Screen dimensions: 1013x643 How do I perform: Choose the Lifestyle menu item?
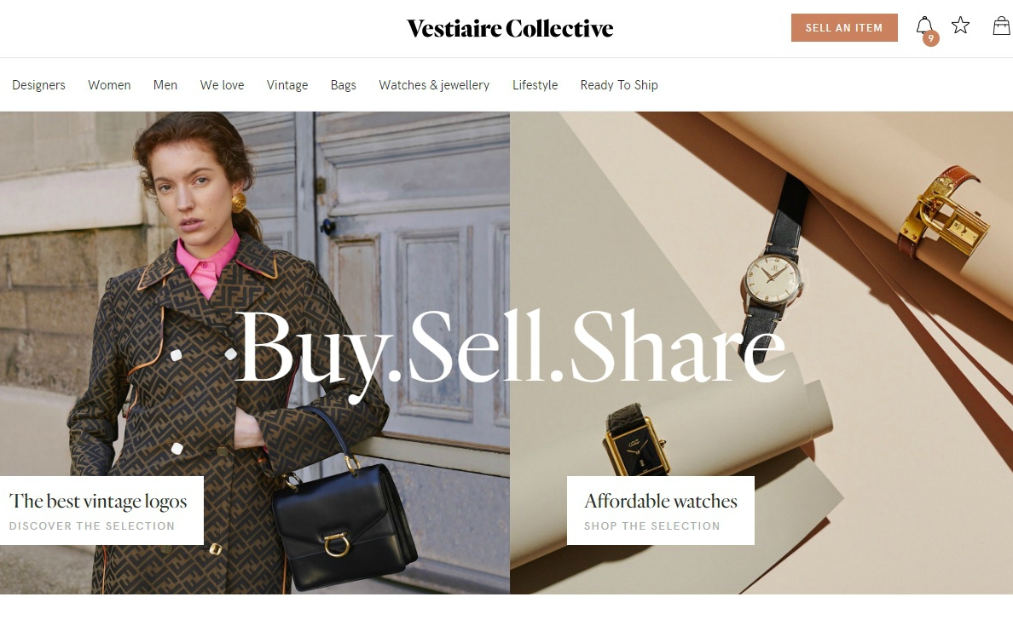click(535, 85)
